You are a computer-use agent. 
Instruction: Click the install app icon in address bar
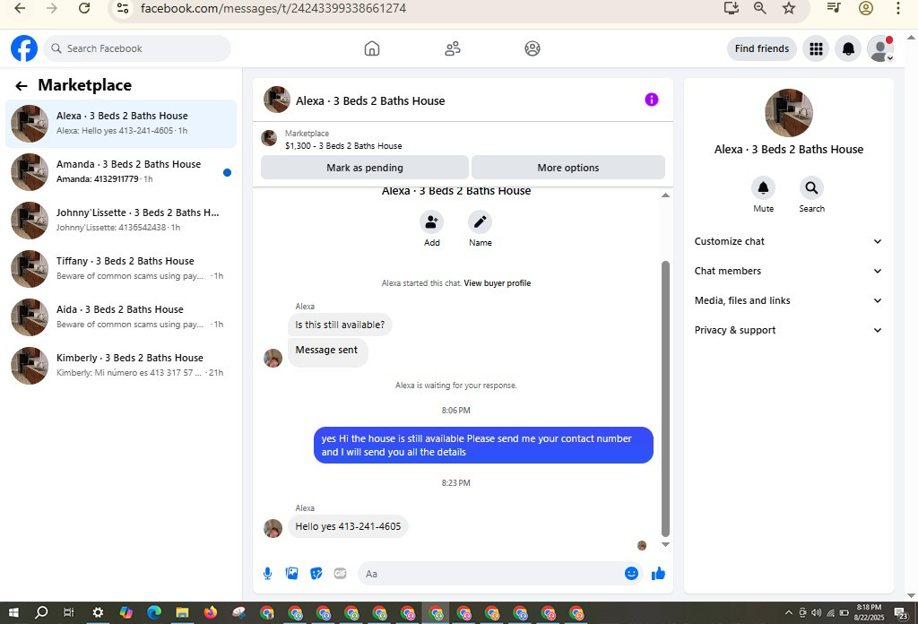coord(732,8)
